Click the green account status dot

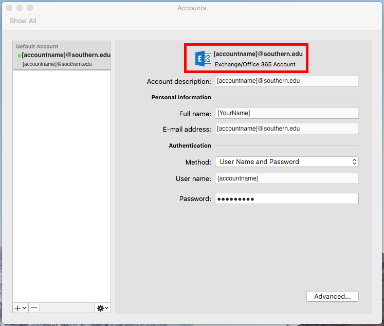click(x=19, y=56)
